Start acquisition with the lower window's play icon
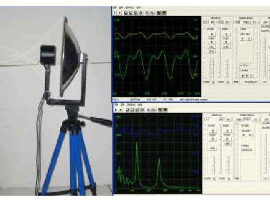The image size is (270, 200). coord(116,110)
